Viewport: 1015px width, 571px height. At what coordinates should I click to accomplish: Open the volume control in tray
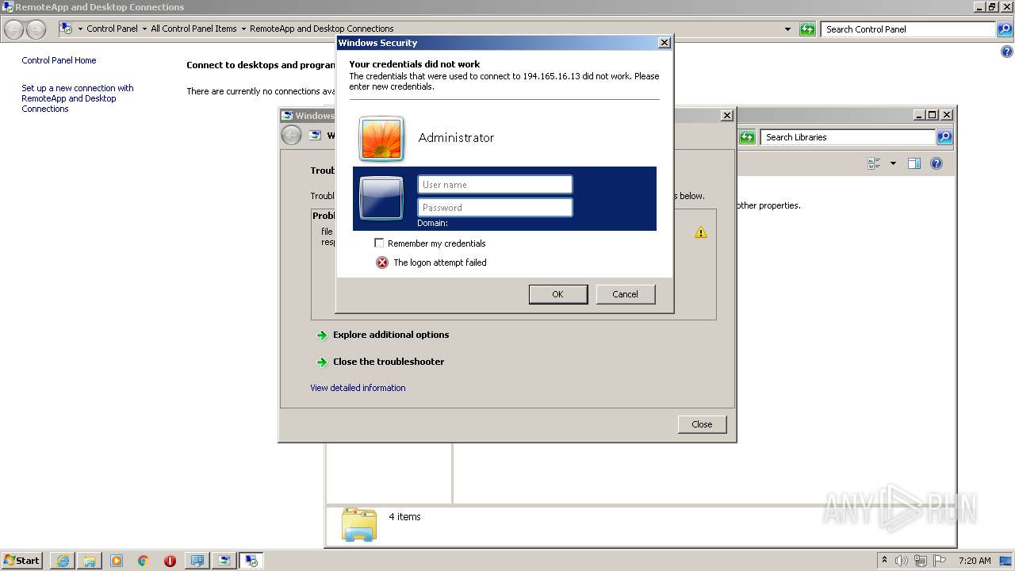coord(902,561)
